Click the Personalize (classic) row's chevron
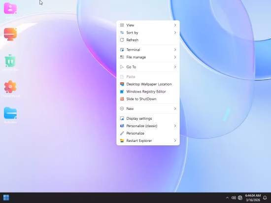This screenshot has width=271, height=203. point(175,126)
